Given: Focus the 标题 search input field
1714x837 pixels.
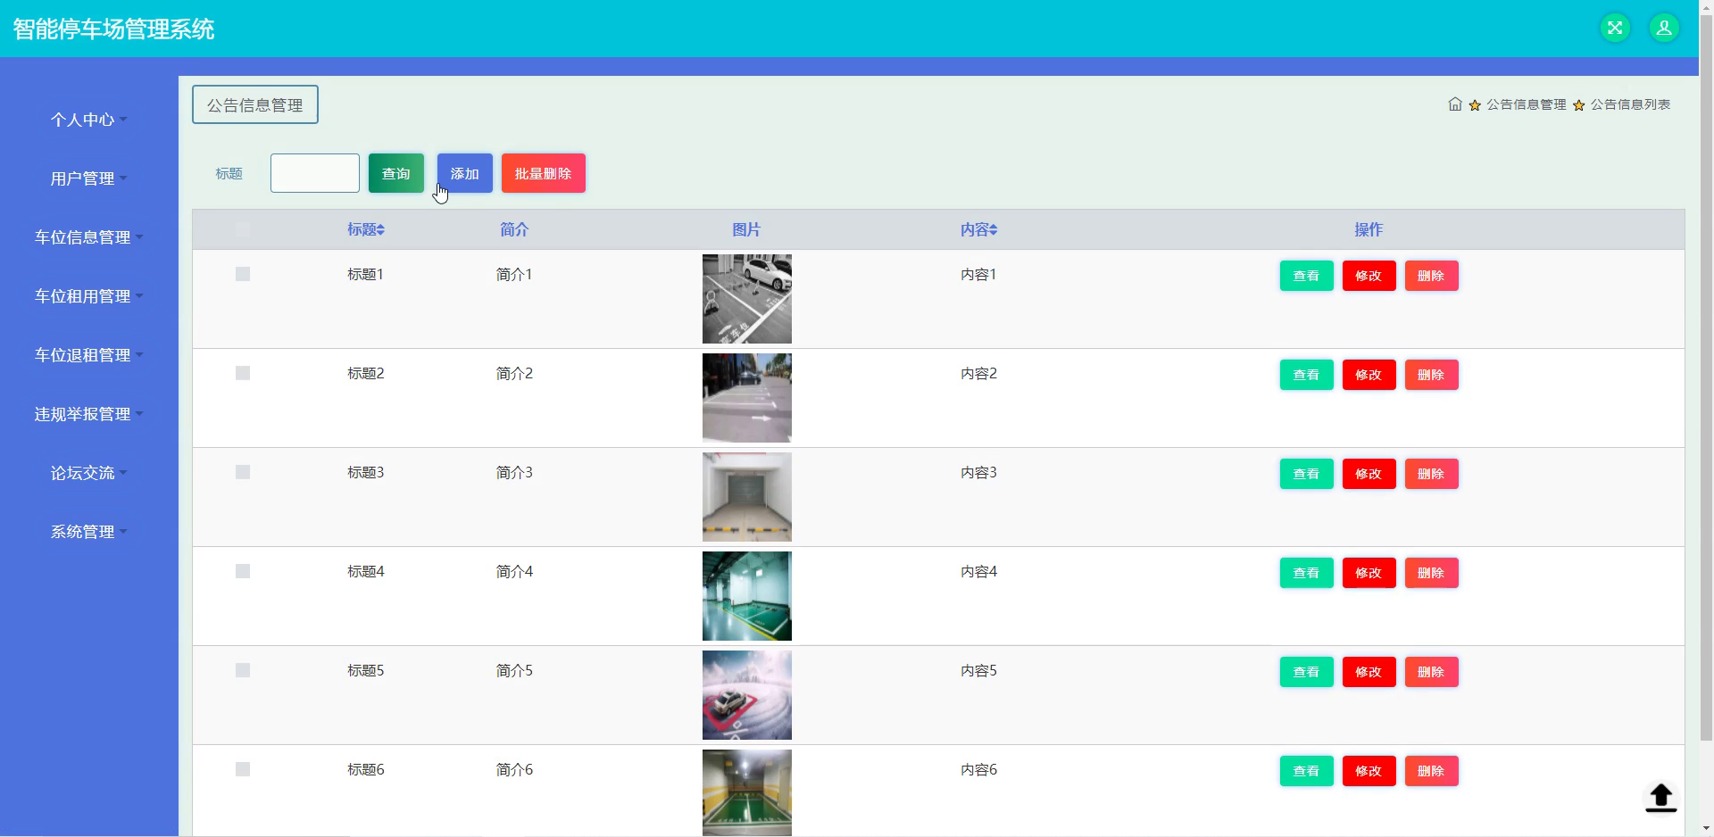Looking at the screenshot, I should (315, 173).
